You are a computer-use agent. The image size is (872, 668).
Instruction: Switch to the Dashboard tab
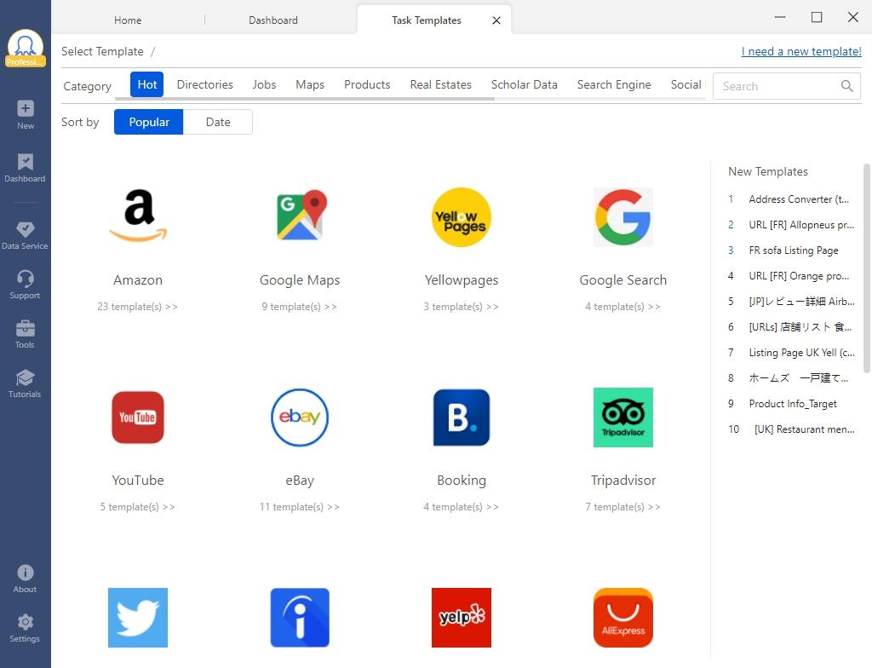pyautogui.click(x=273, y=20)
